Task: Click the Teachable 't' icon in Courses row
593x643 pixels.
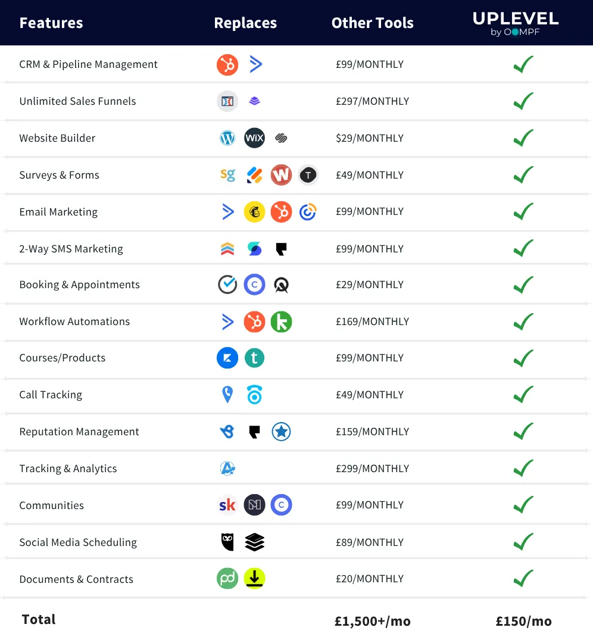Action: 254,358
